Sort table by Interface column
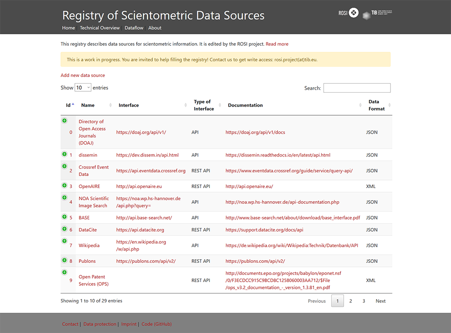 tap(152, 105)
